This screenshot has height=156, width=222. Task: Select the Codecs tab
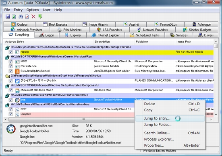coord(19,24)
